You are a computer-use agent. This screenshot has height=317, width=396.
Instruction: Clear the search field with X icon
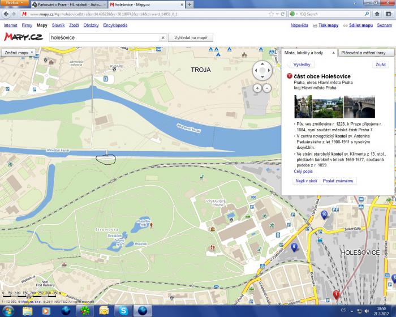point(163,37)
